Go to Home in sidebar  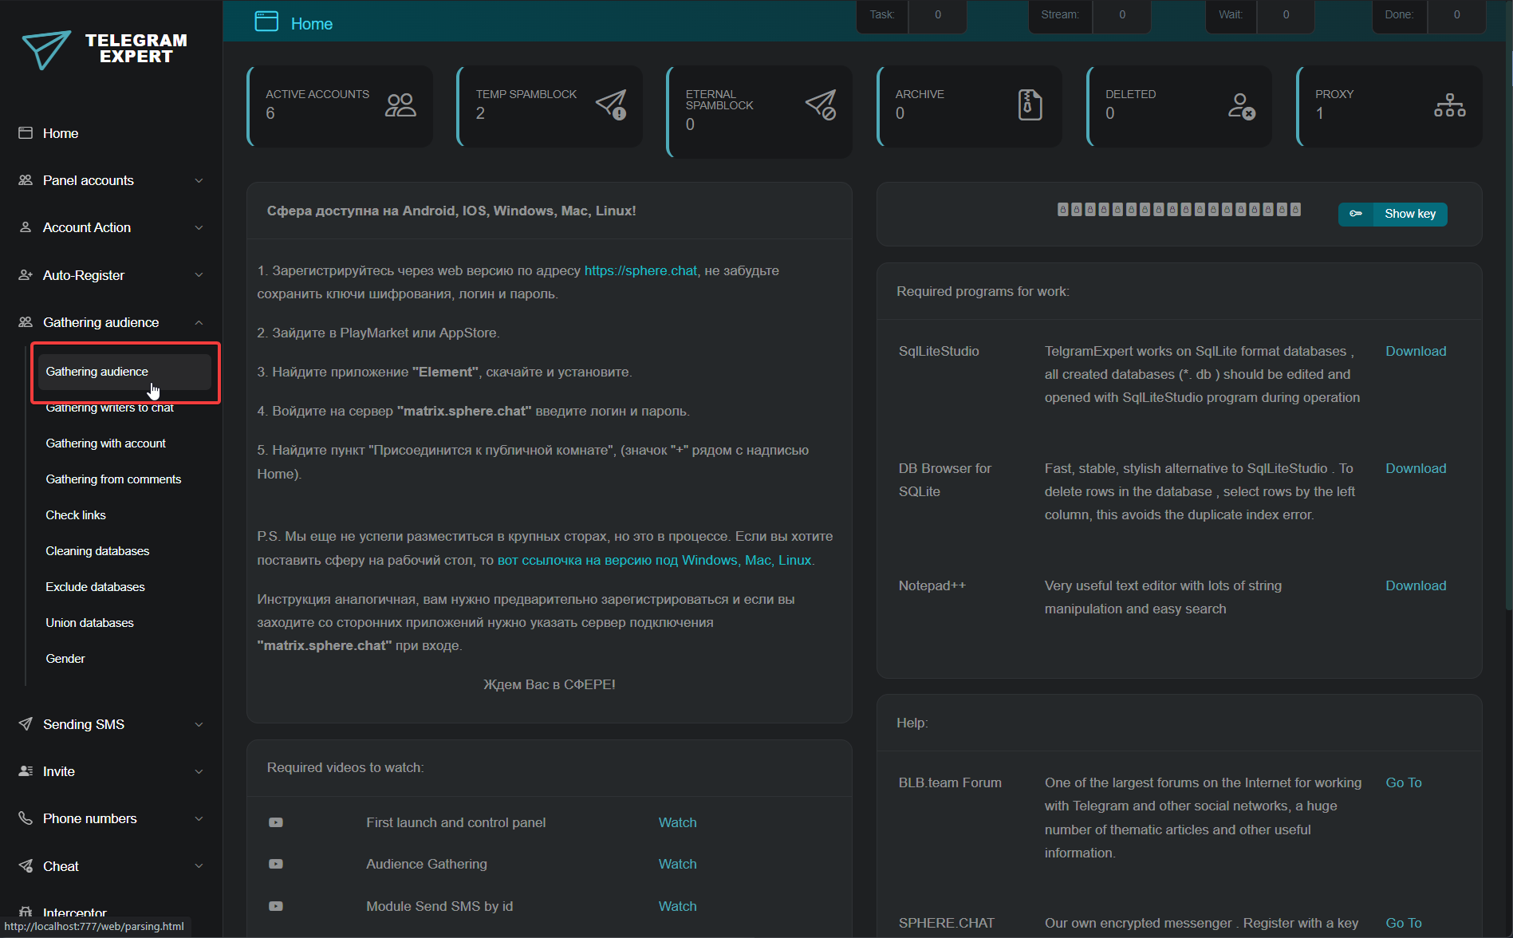tap(61, 133)
